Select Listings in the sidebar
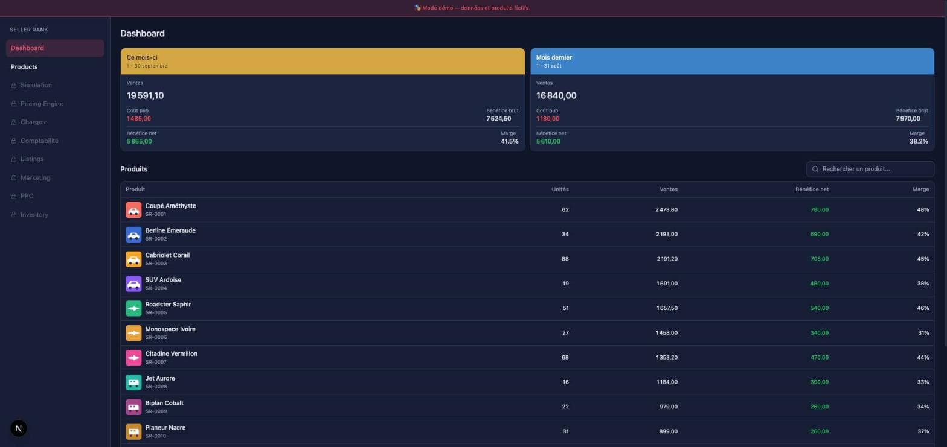This screenshot has width=947, height=447. coord(55,159)
